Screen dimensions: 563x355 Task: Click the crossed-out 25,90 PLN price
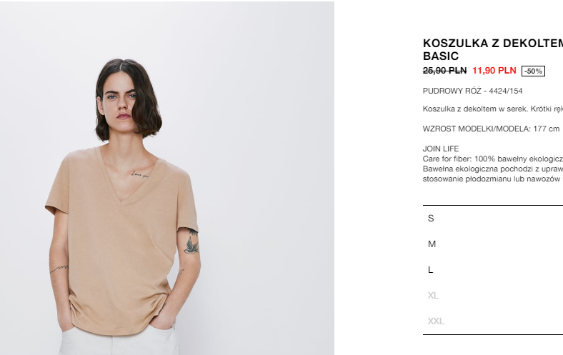[x=444, y=71]
